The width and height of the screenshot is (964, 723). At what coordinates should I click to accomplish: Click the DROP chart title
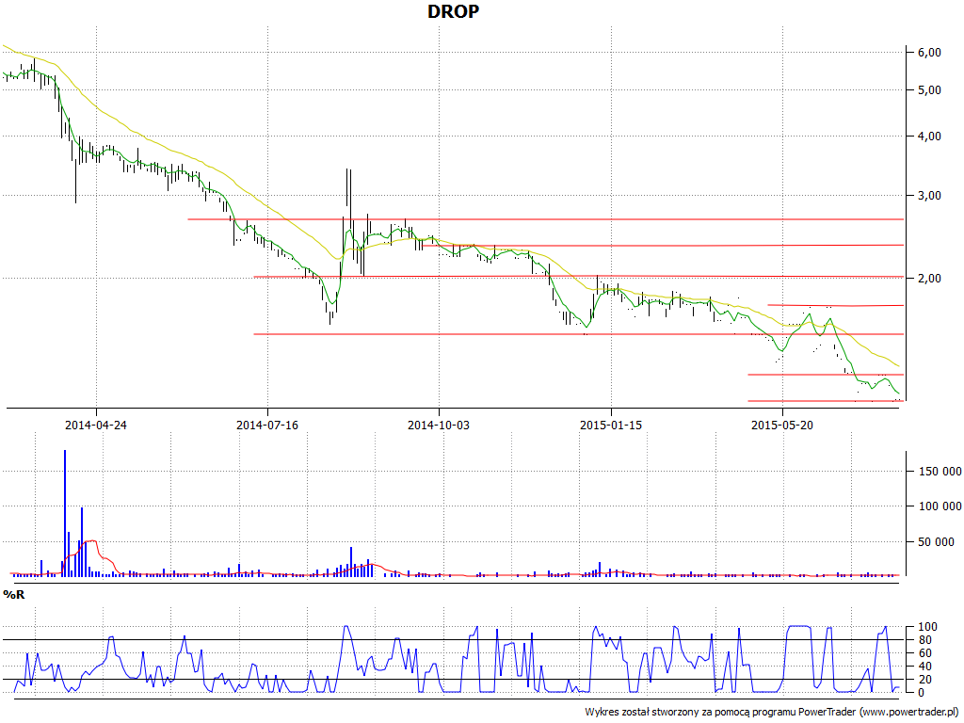tap(453, 11)
